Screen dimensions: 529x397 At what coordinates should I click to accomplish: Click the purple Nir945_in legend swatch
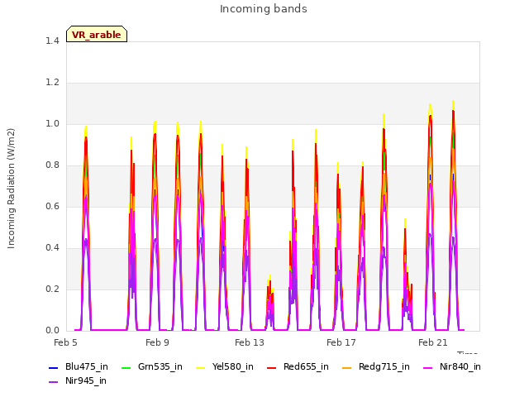[x=53, y=382]
